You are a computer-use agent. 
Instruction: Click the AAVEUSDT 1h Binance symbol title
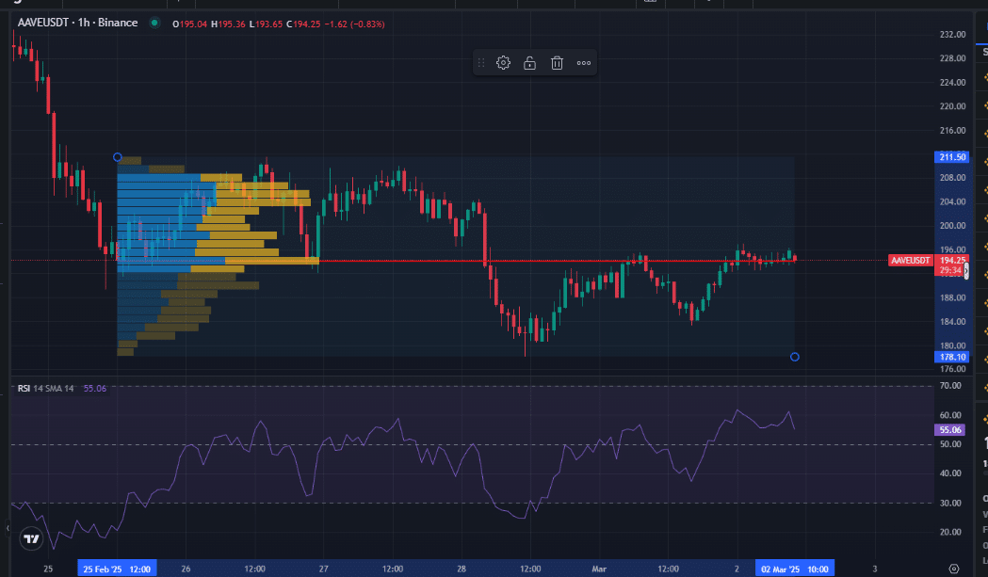click(77, 23)
